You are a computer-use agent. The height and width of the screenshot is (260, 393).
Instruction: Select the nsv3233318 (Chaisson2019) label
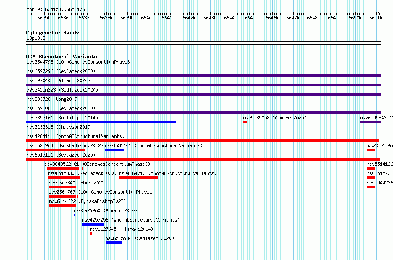point(60,127)
